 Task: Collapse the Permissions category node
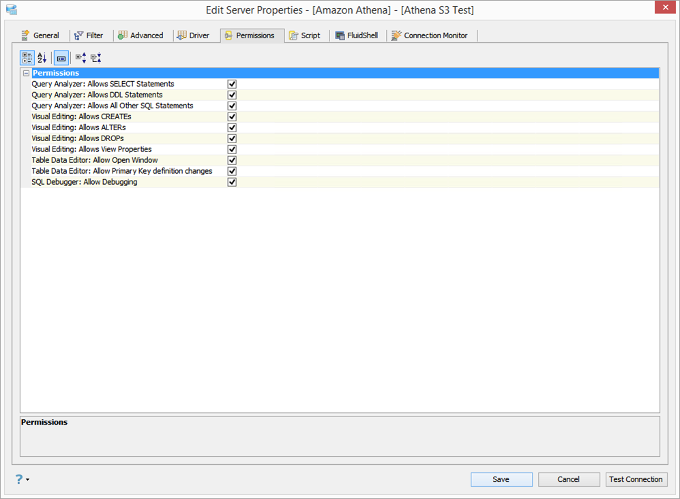tap(26, 73)
